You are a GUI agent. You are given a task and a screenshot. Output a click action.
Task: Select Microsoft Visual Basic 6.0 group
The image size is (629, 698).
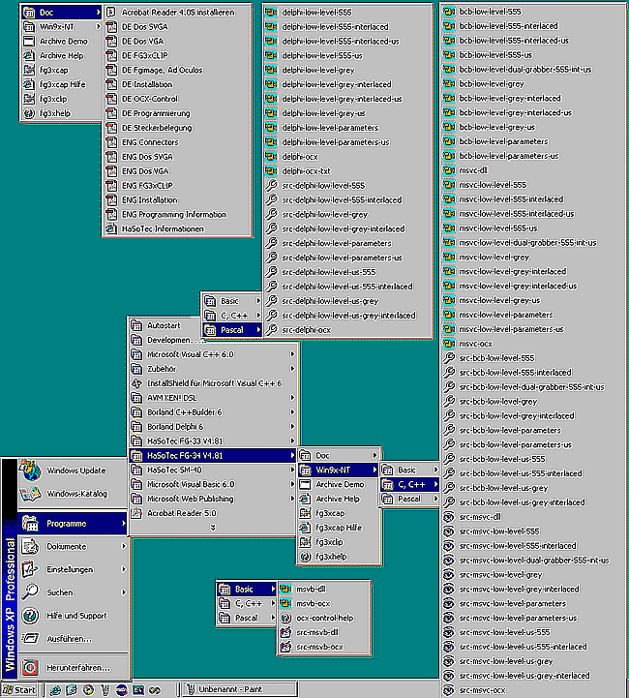pos(190,484)
